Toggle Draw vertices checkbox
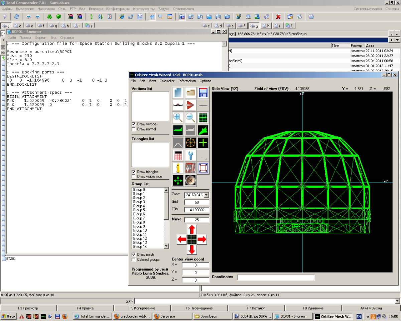Screen dimensions: 401x321 [x=134, y=124]
